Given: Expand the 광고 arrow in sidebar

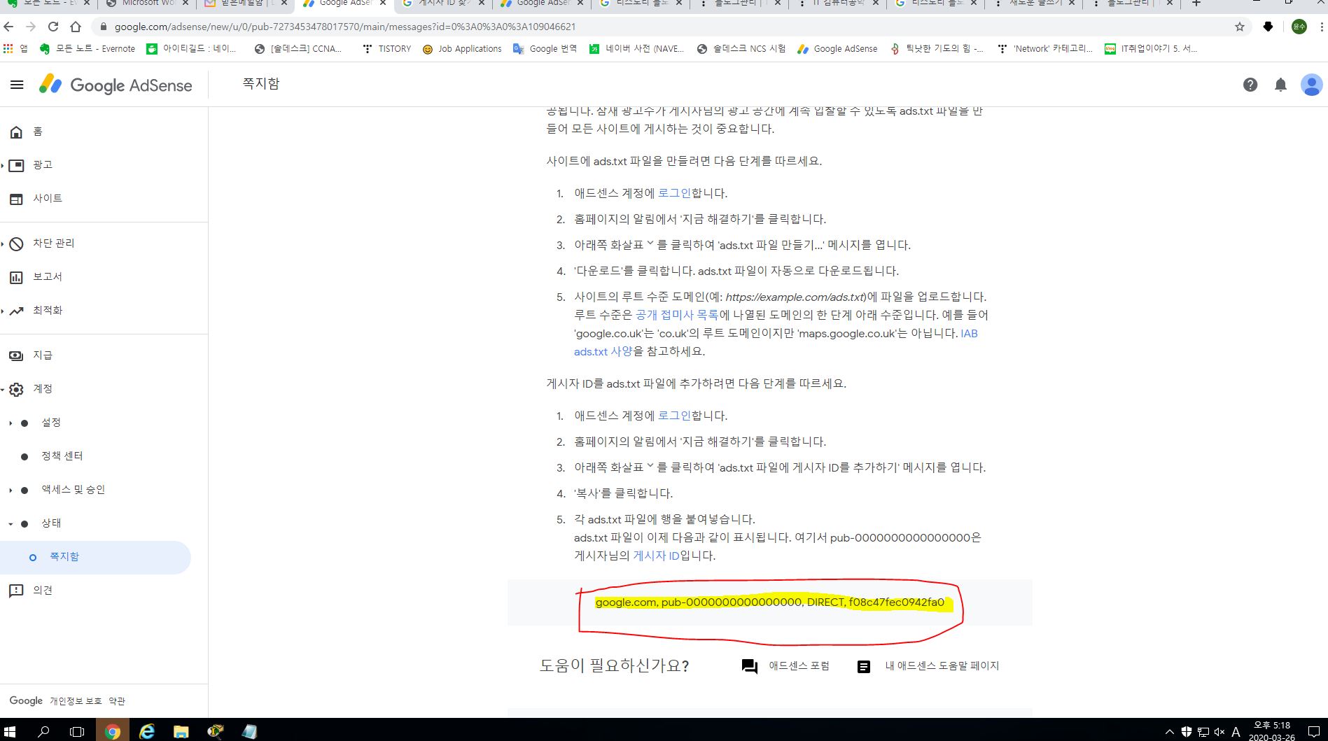Looking at the screenshot, I should coord(3,166).
